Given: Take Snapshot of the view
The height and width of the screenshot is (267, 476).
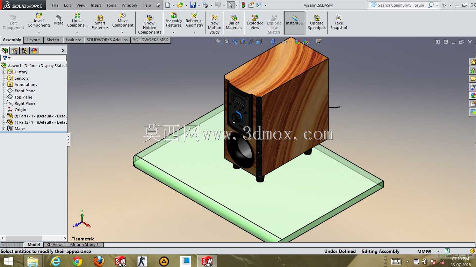Looking at the screenshot, I should (x=339, y=23).
